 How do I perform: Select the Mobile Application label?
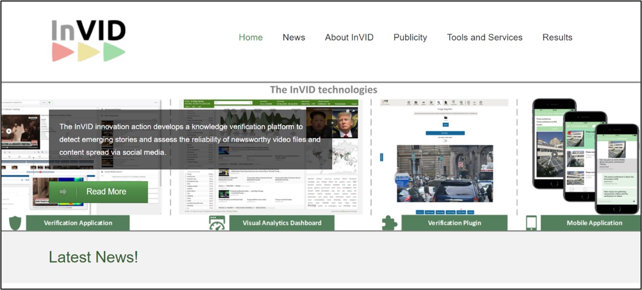coord(594,223)
